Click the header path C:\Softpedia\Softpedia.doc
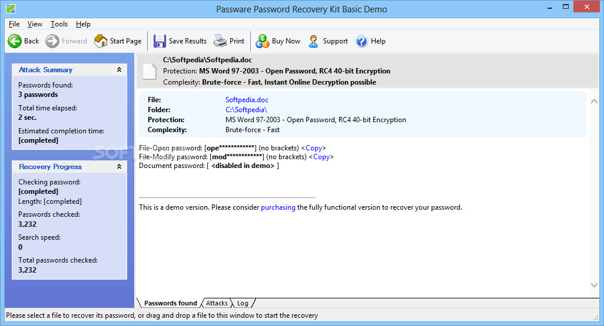This screenshot has width=604, height=326. [207, 59]
